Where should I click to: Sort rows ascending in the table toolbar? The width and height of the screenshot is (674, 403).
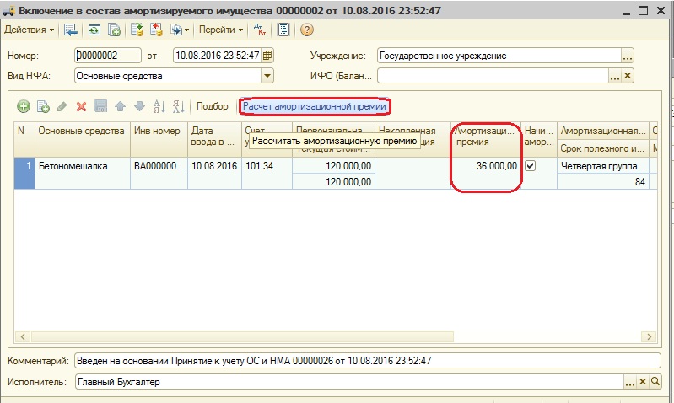[159, 106]
